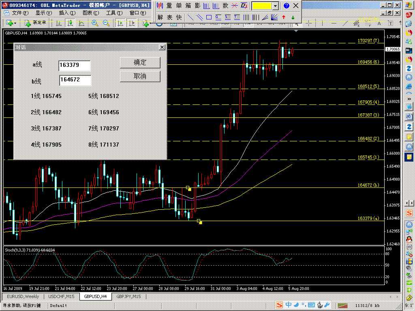Click the New Order (新定单) toolbar button
Screen dimensions: 415x311
click(35, 23)
